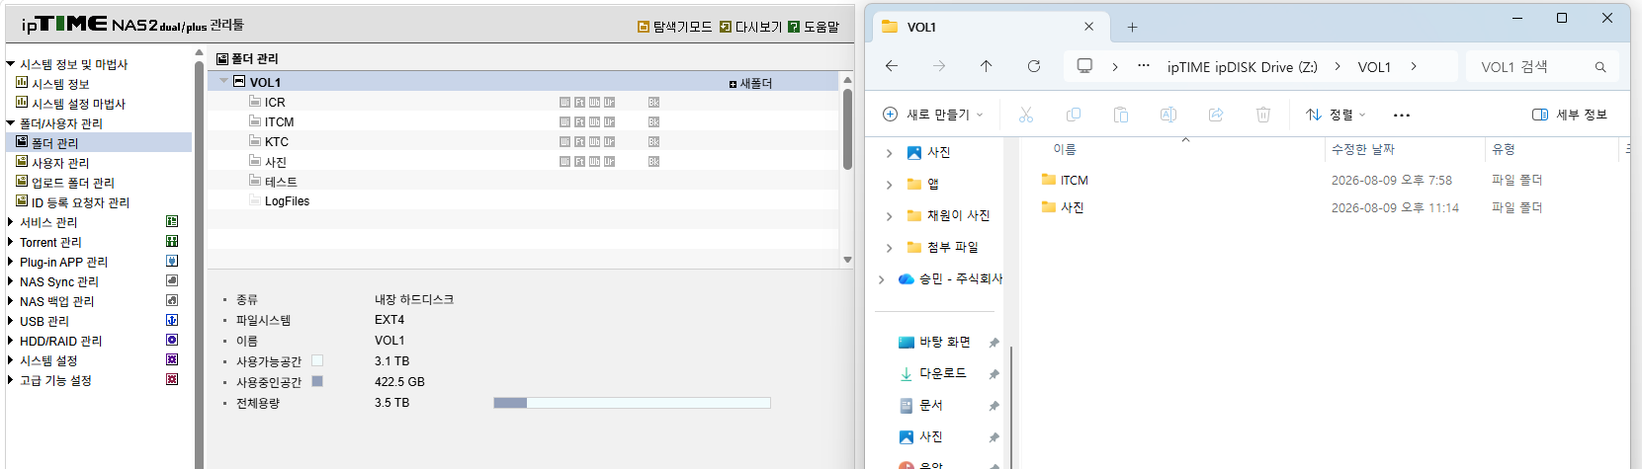Image resolution: width=1642 pixels, height=469 pixels.
Task: Click the 사용가능공간 color swatch
Action: 317,360
